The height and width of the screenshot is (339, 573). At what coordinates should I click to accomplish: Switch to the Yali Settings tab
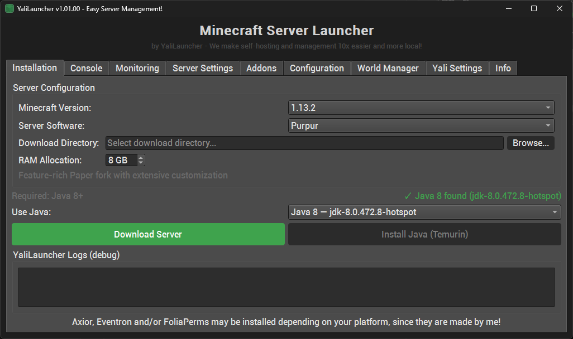[457, 68]
